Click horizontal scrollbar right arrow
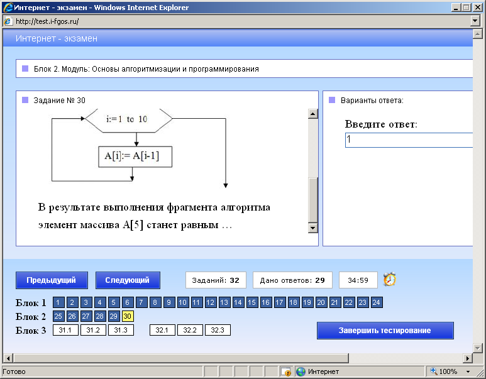 click(x=468, y=358)
